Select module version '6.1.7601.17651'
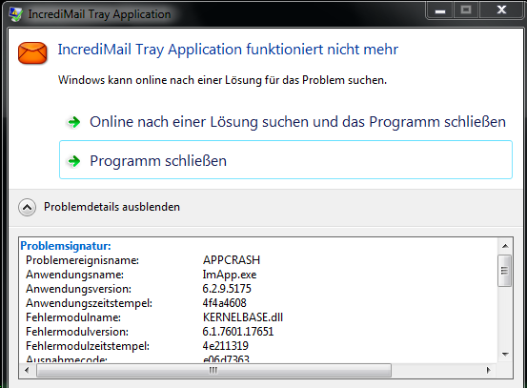Image resolution: width=527 pixels, height=388 pixels. click(238, 332)
